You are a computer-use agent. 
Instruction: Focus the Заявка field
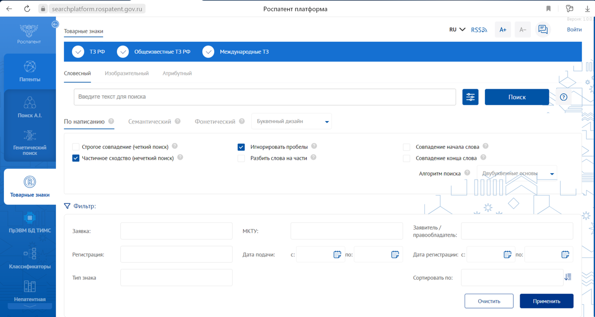click(177, 231)
